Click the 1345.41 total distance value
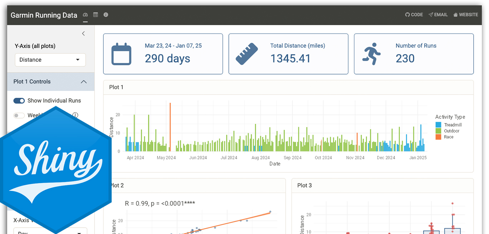This screenshot has width=489, height=234. point(290,58)
